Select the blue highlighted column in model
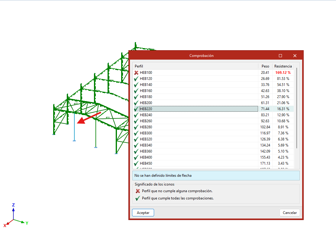 point(74,127)
